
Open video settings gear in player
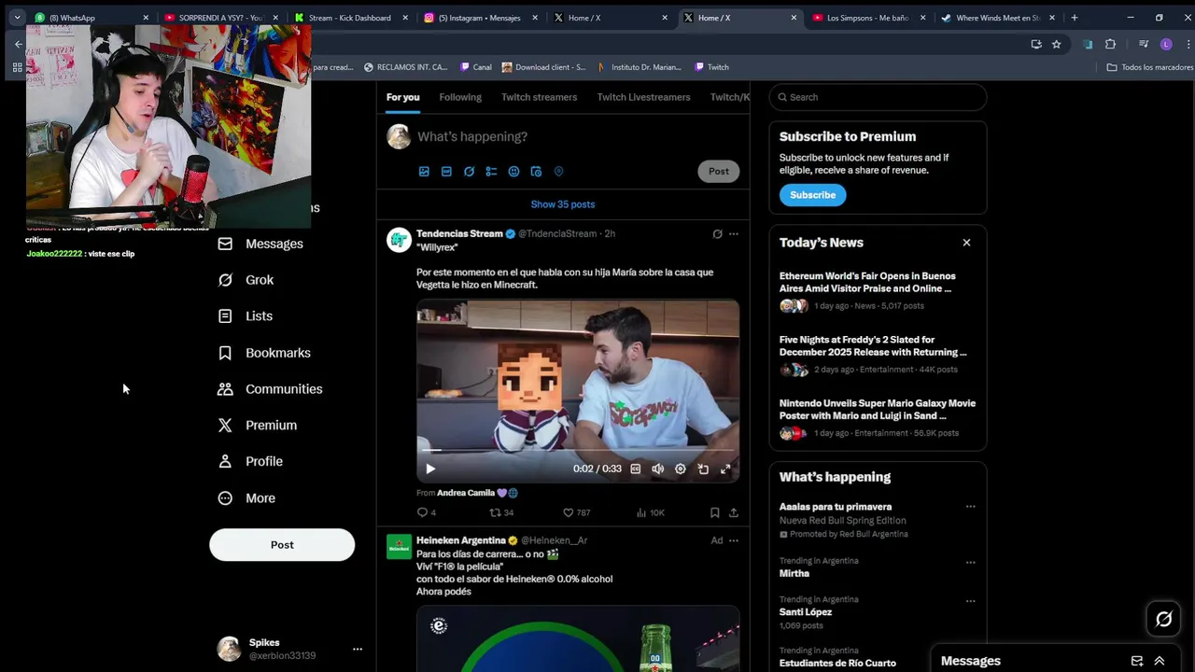[x=680, y=469]
